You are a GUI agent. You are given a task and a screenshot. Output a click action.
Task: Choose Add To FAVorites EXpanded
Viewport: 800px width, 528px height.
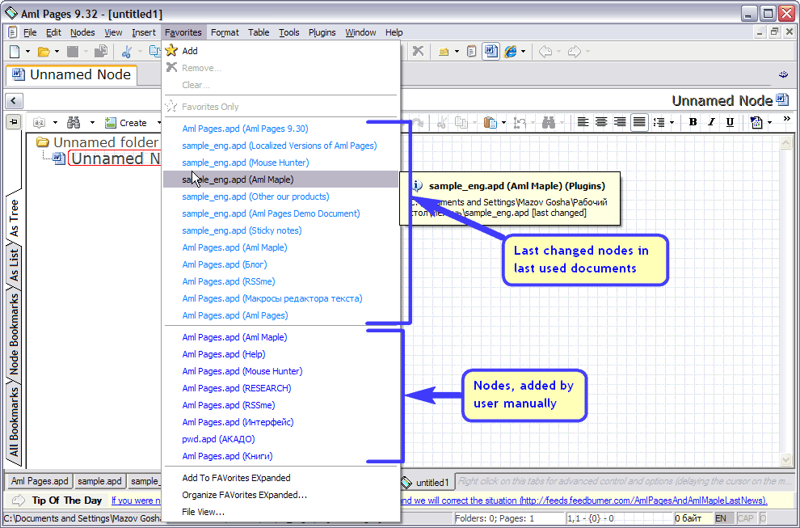280,478
